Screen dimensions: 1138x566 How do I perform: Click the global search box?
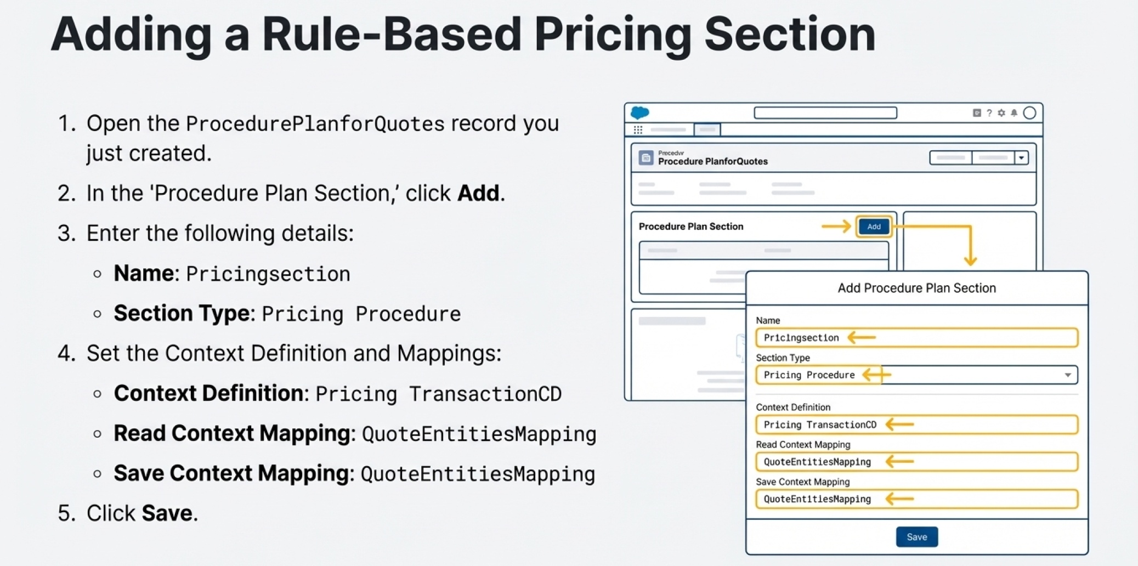point(825,113)
